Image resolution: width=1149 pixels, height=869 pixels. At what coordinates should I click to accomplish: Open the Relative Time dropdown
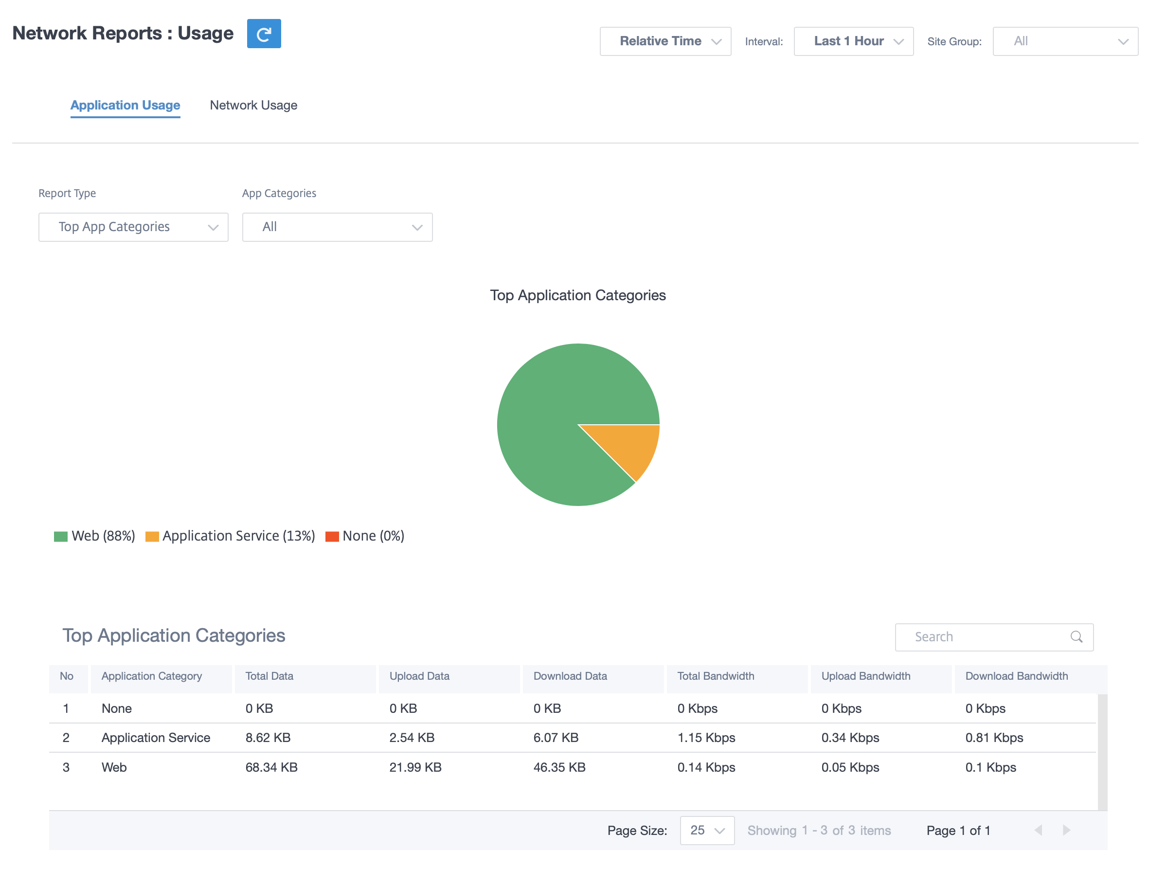tap(665, 41)
